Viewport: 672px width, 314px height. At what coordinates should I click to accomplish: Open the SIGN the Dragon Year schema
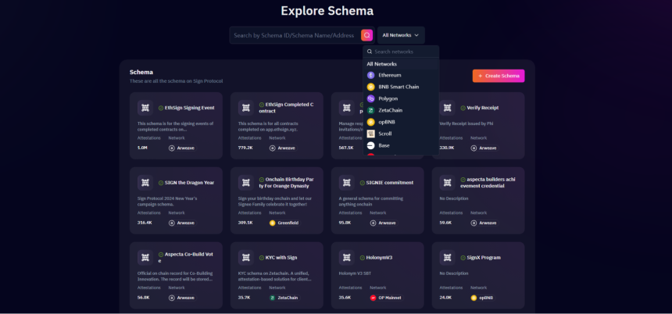(189, 183)
